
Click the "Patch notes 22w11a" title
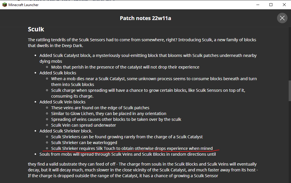(x=145, y=18)
